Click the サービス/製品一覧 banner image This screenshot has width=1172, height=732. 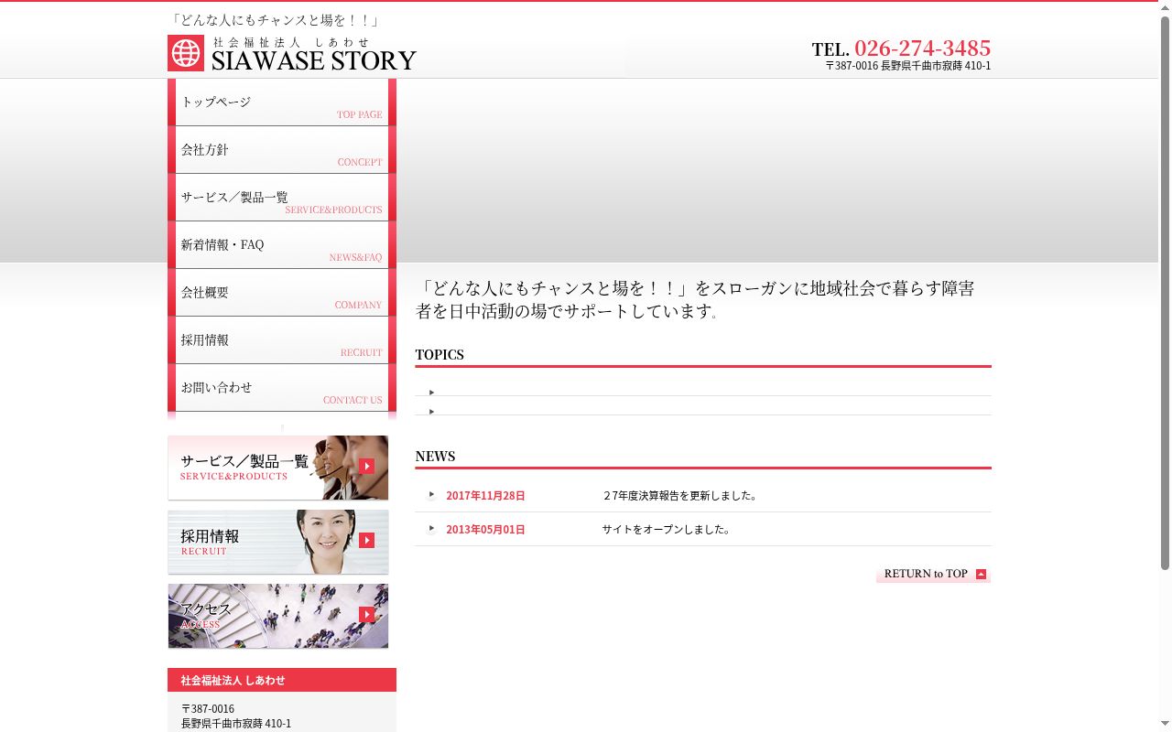click(x=278, y=468)
